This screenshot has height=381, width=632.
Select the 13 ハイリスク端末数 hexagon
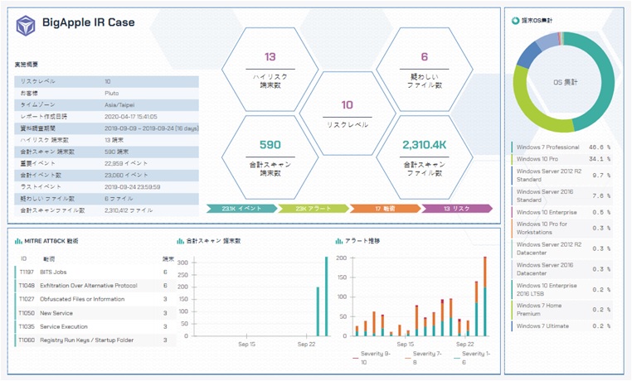(x=270, y=70)
